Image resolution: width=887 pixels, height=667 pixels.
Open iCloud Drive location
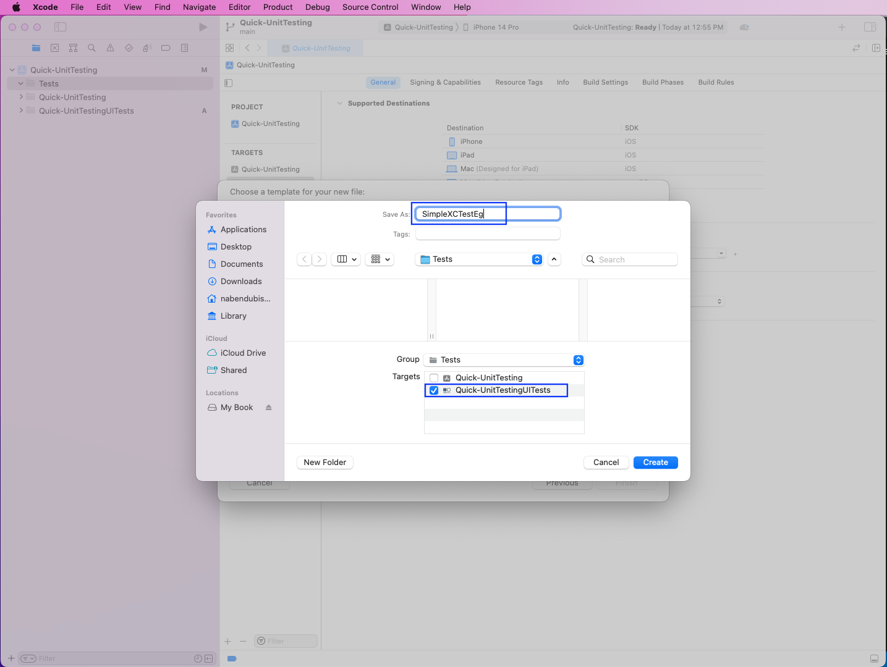(x=237, y=353)
